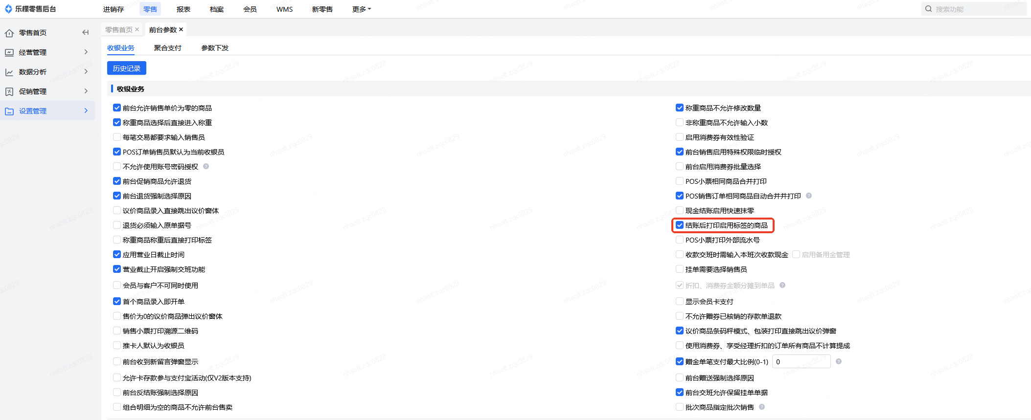Open the 进销存 top menu
This screenshot has width=1031, height=420.
pos(114,9)
